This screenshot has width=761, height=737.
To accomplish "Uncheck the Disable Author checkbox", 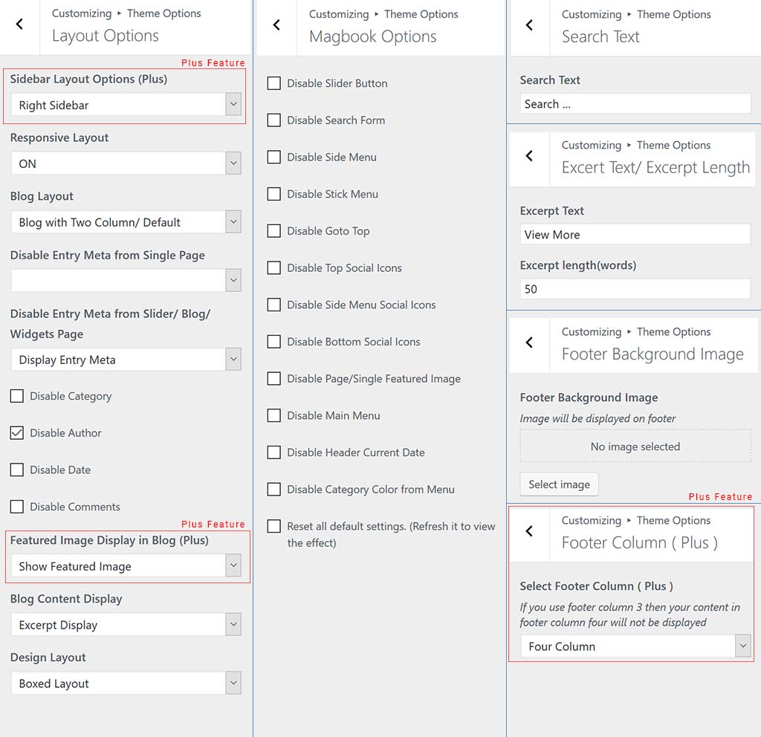I will coord(17,433).
